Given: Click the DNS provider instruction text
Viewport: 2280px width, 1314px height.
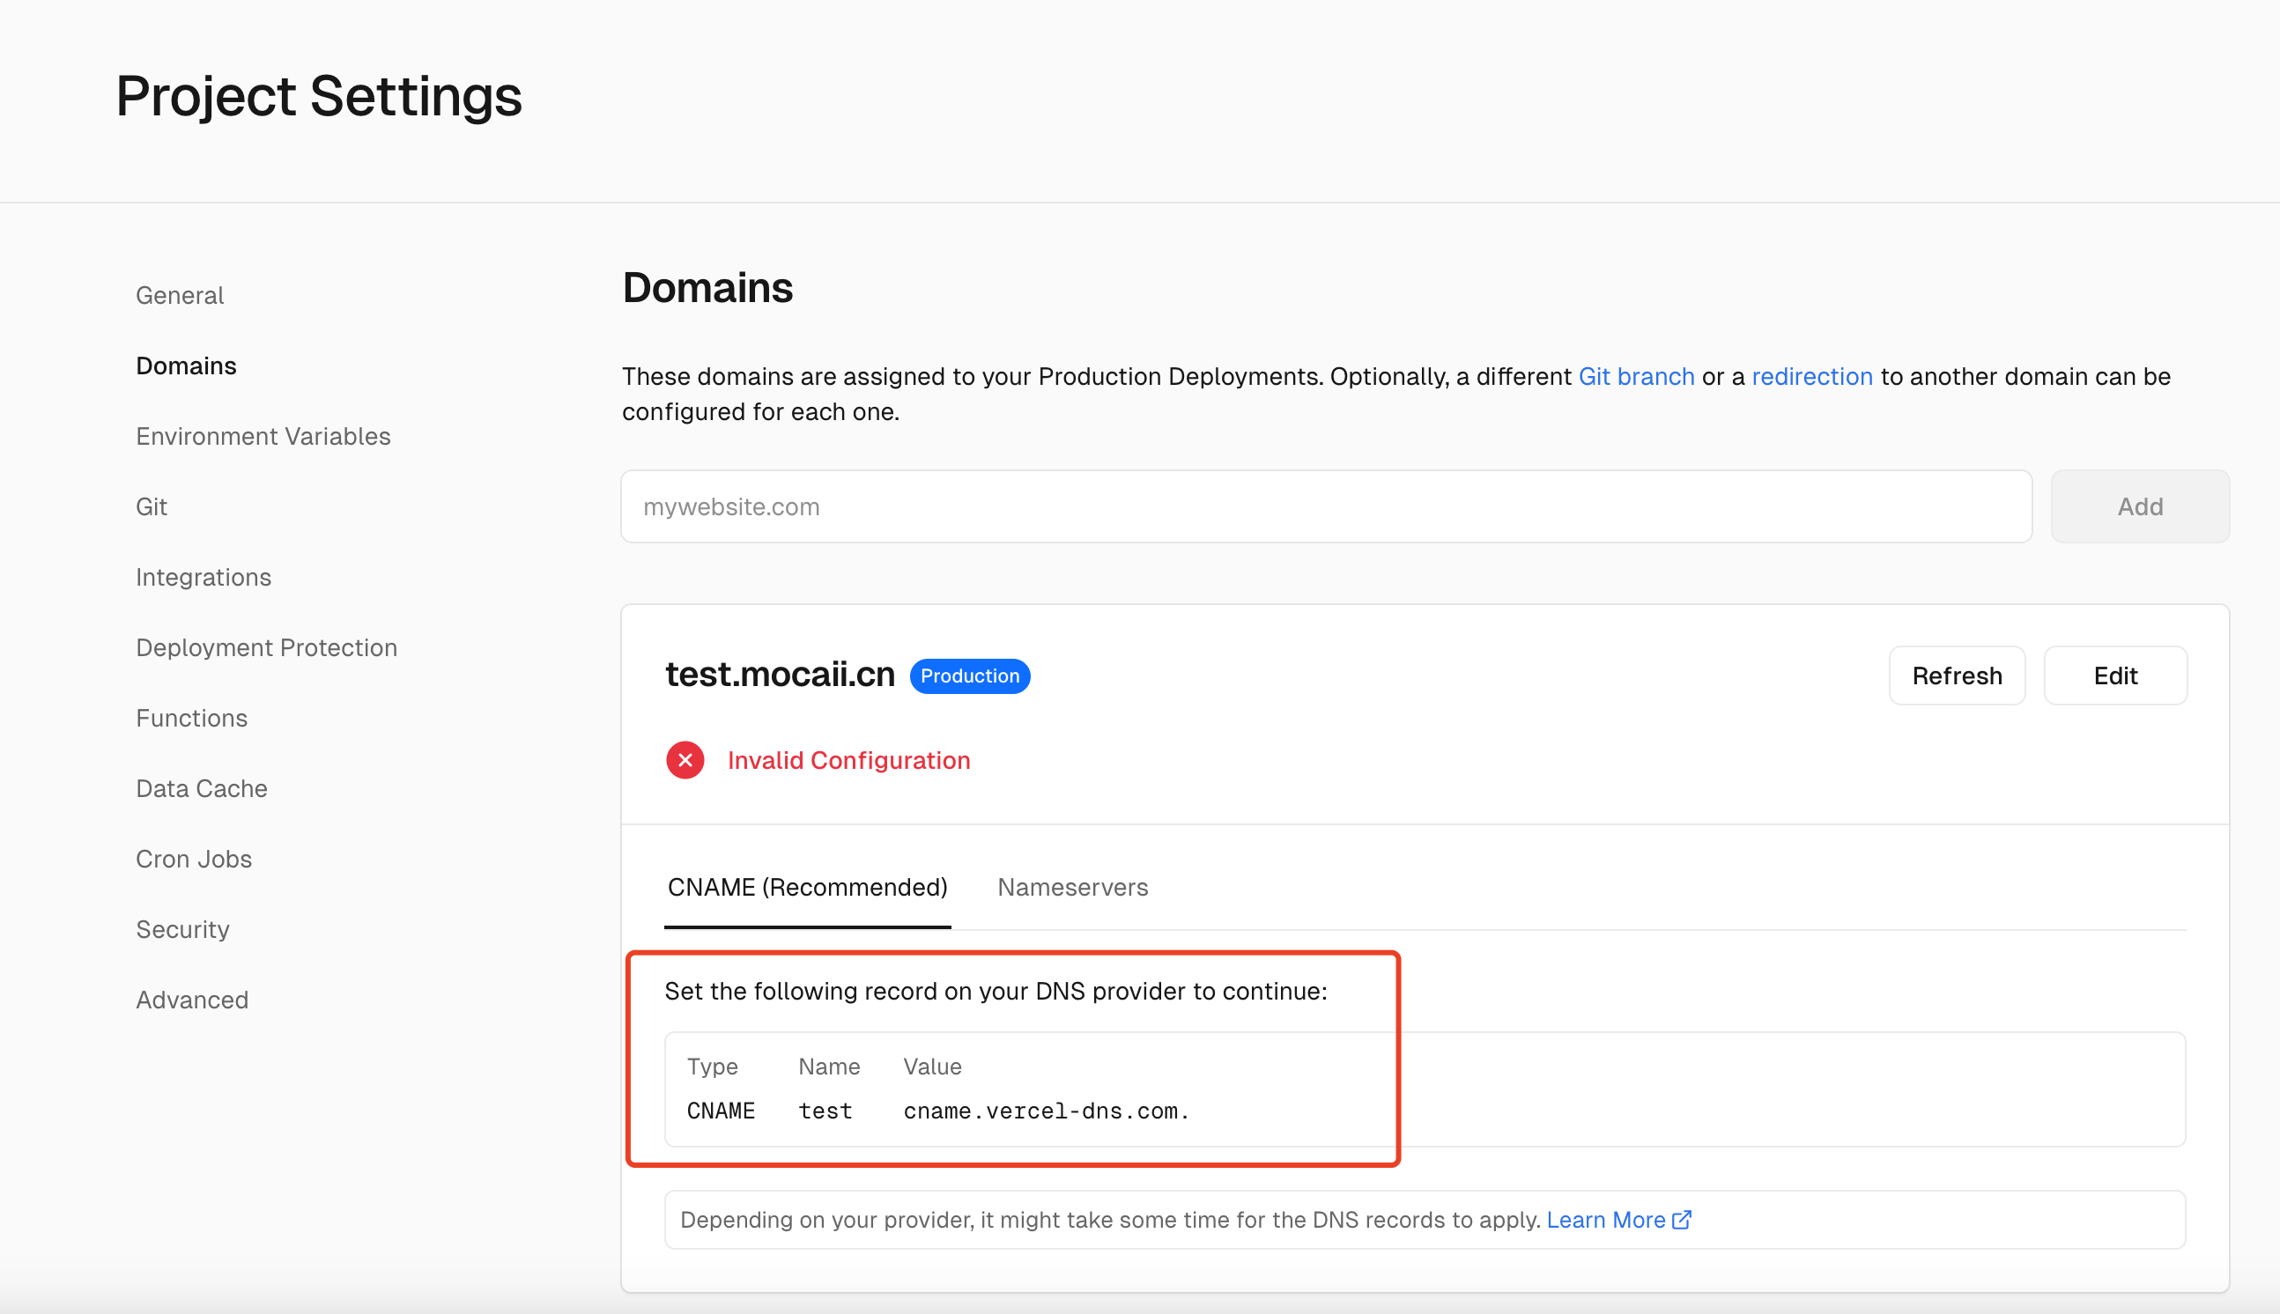Looking at the screenshot, I should pyautogui.click(x=996, y=991).
